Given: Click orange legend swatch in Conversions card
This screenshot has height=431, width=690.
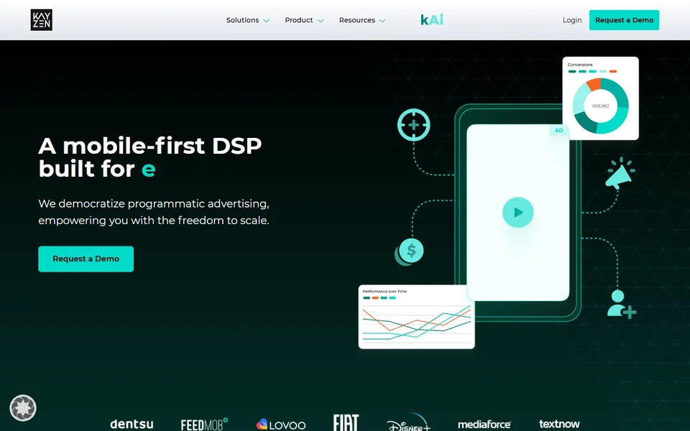Looking at the screenshot, I should (x=613, y=71).
